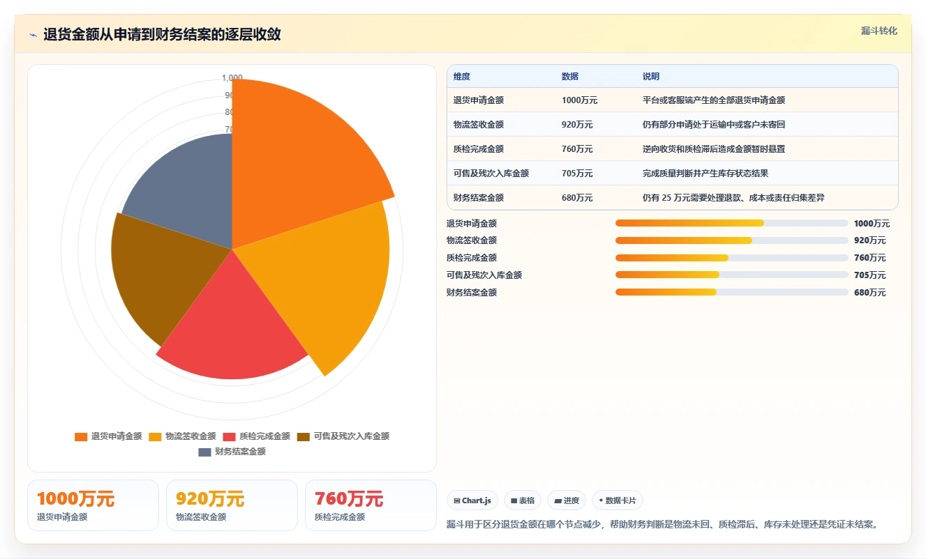This screenshot has height=559, width=926.
Task: Click the 漏斗转化 label in the header
Action: pyautogui.click(x=879, y=31)
